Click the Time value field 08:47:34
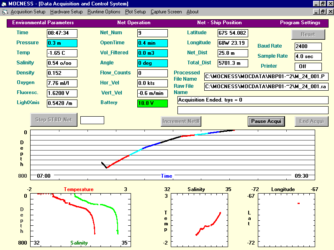This screenshot has width=334, height=250. coord(62,33)
